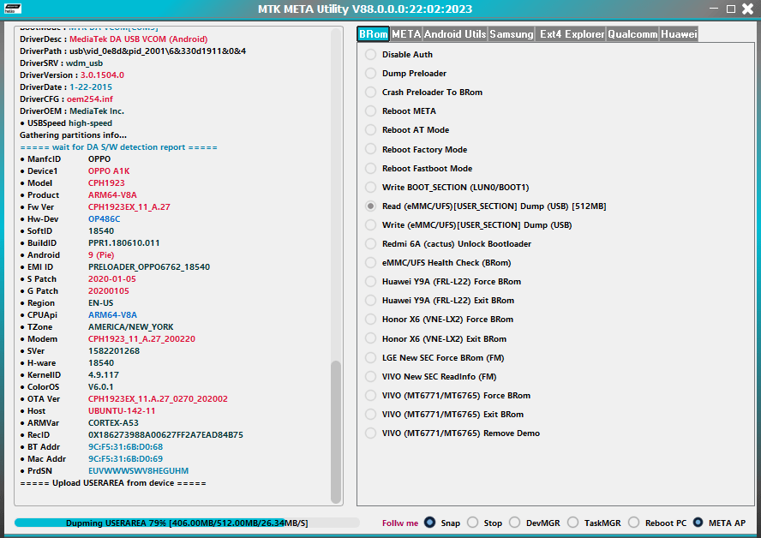Click the MTK Helio logo in the title bar
The image size is (761, 538).
[x=12, y=9]
